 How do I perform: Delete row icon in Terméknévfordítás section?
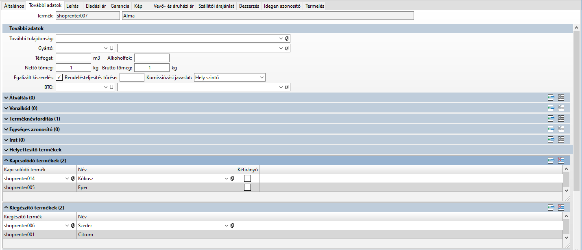tap(561, 119)
